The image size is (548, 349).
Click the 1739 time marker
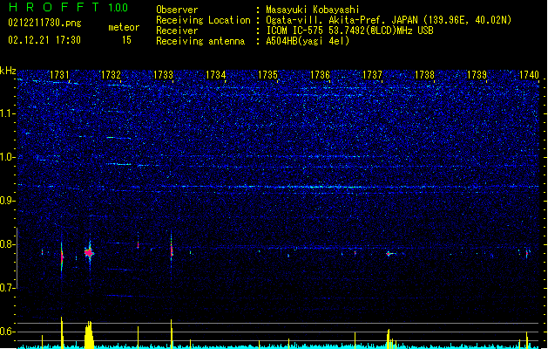477,75
